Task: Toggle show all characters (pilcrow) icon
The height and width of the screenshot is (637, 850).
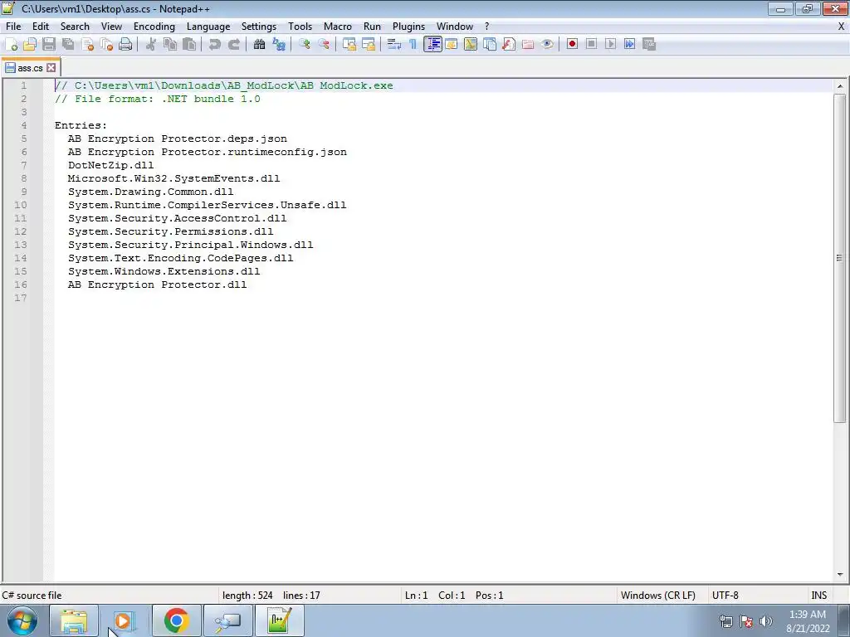Action: 413,45
